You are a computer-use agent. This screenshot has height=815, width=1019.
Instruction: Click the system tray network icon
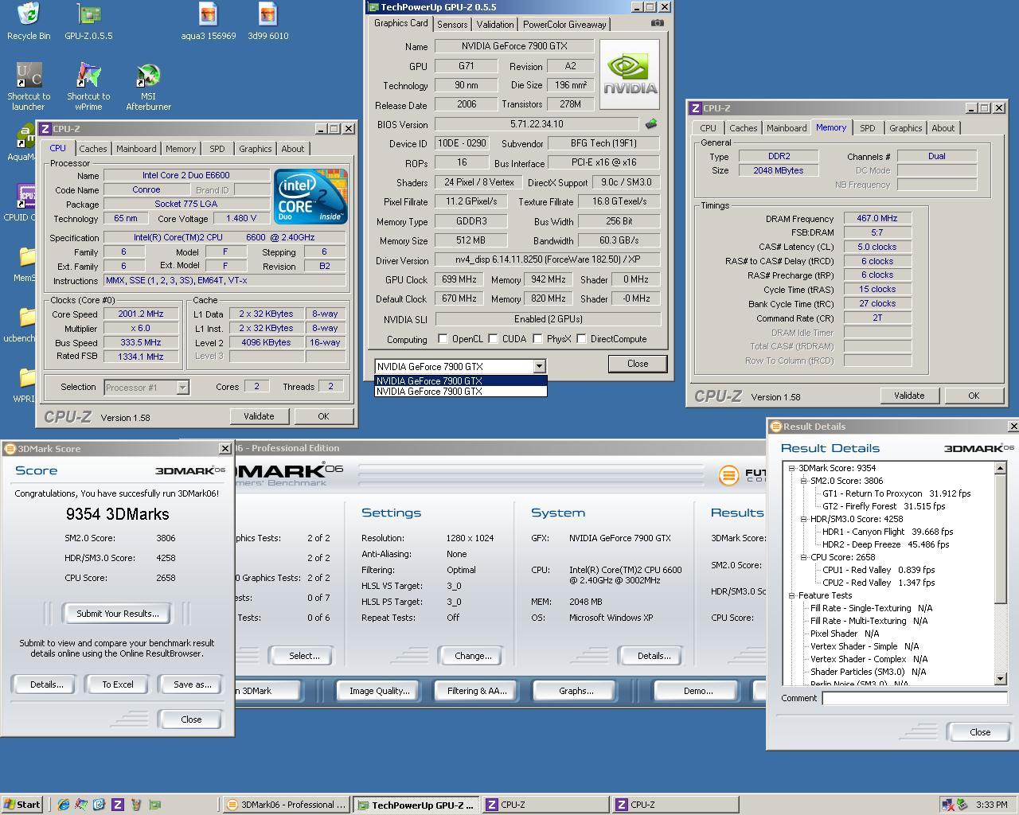tap(947, 805)
